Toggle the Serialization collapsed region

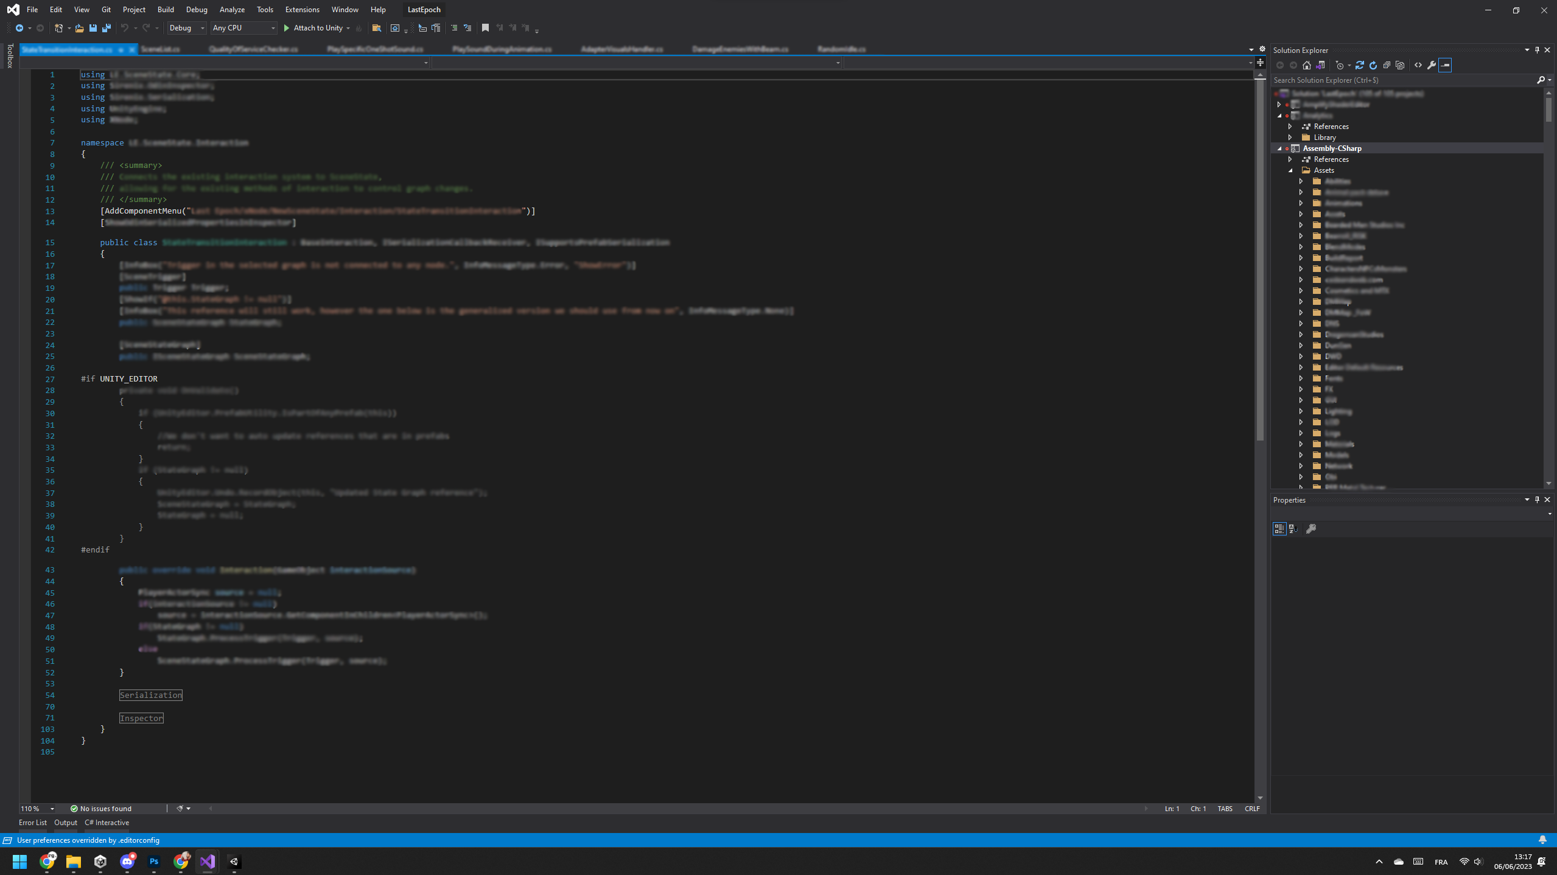151,695
